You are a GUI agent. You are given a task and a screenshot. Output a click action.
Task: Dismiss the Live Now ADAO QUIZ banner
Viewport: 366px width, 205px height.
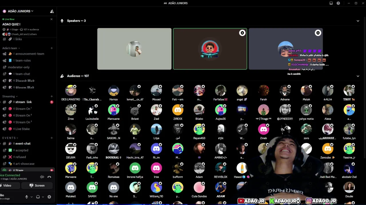coord(51,19)
